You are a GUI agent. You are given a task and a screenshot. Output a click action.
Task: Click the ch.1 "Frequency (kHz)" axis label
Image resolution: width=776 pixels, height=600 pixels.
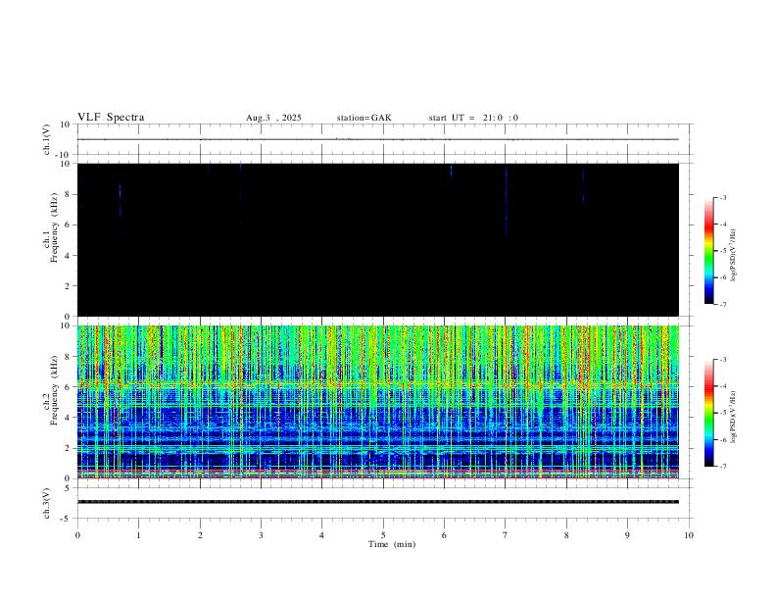point(54,227)
